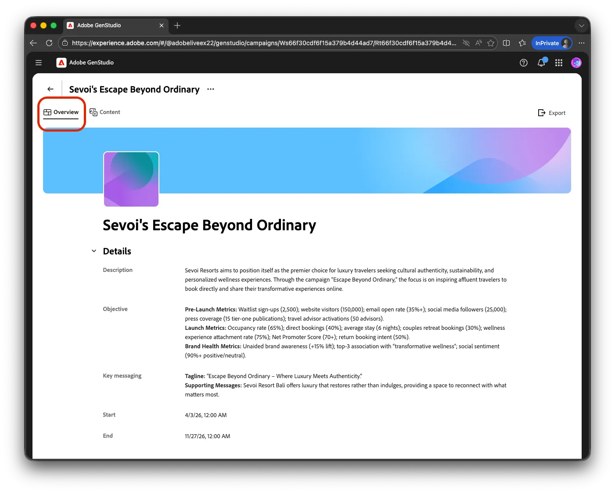View site information lock icon
The width and height of the screenshot is (615, 493).
(x=65, y=43)
